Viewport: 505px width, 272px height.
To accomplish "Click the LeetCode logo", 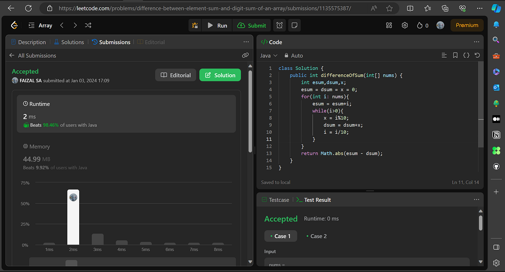I will point(14,25).
